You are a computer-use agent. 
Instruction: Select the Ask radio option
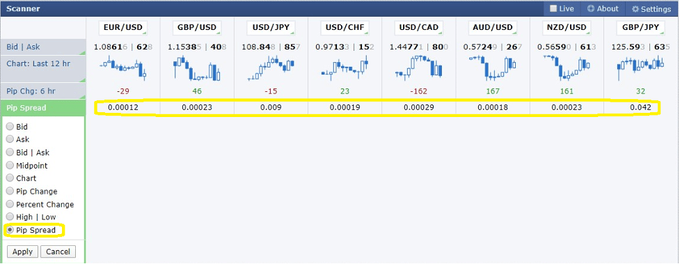tap(10, 139)
